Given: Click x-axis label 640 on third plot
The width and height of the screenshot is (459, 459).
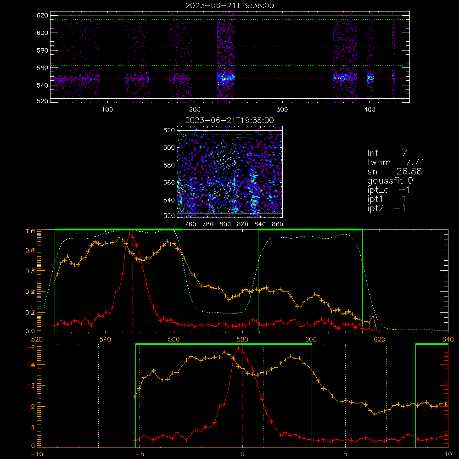Looking at the screenshot, I should point(448,340).
